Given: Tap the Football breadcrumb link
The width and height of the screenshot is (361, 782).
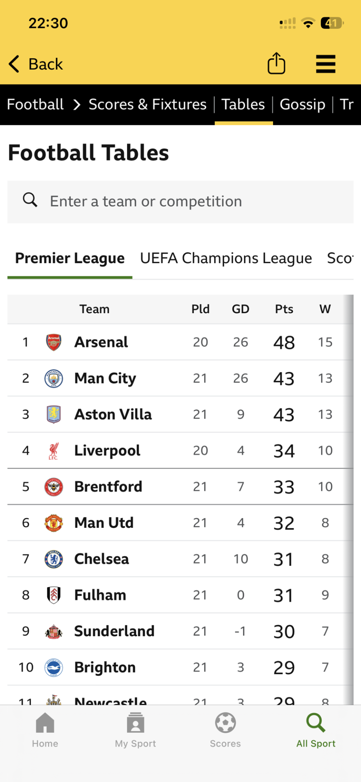Looking at the screenshot, I should coord(35,105).
